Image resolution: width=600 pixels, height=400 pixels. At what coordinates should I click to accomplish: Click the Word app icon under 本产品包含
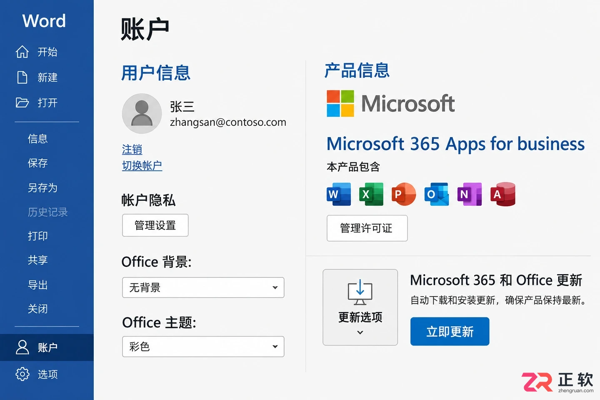point(339,194)
